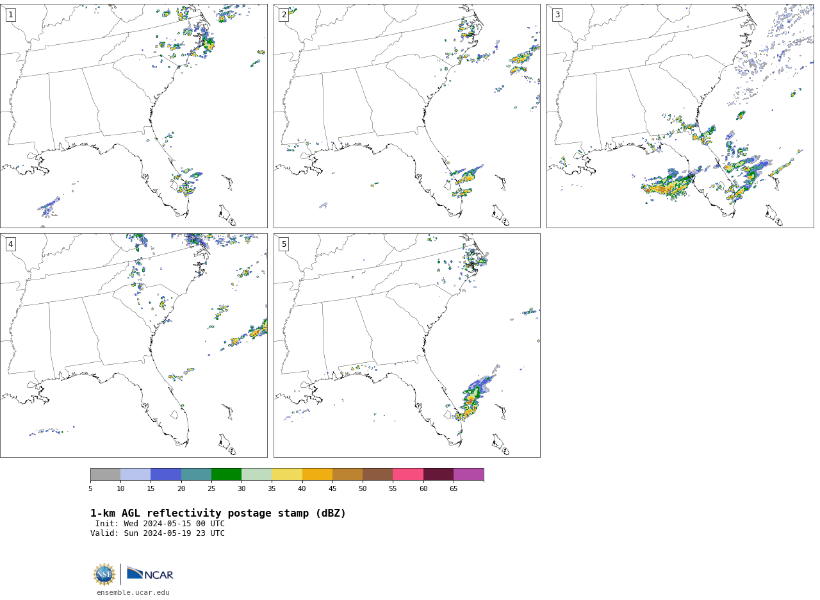Click the colorbar tick label 65
Image resolution: width=820 pixels, height=600 pixels.
click(x=454, y=489)
